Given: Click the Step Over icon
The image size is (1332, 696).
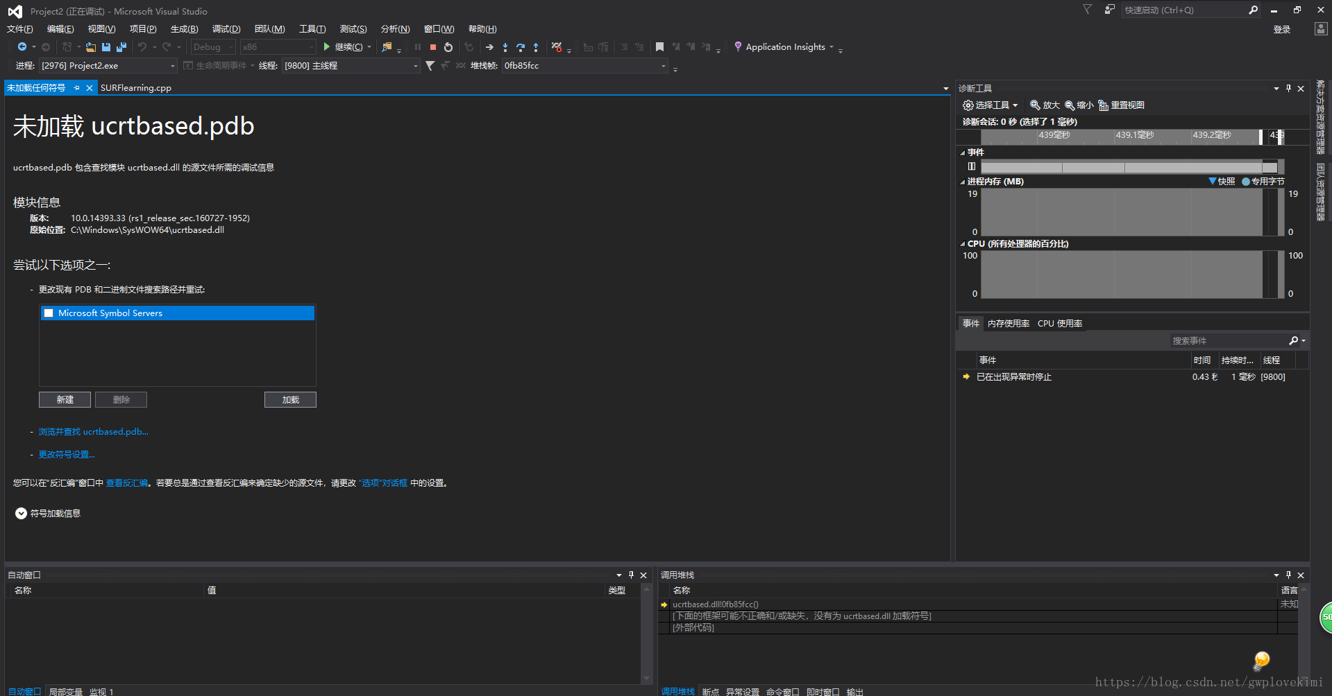Looking at the screenshot, I should tap(521, 47).
